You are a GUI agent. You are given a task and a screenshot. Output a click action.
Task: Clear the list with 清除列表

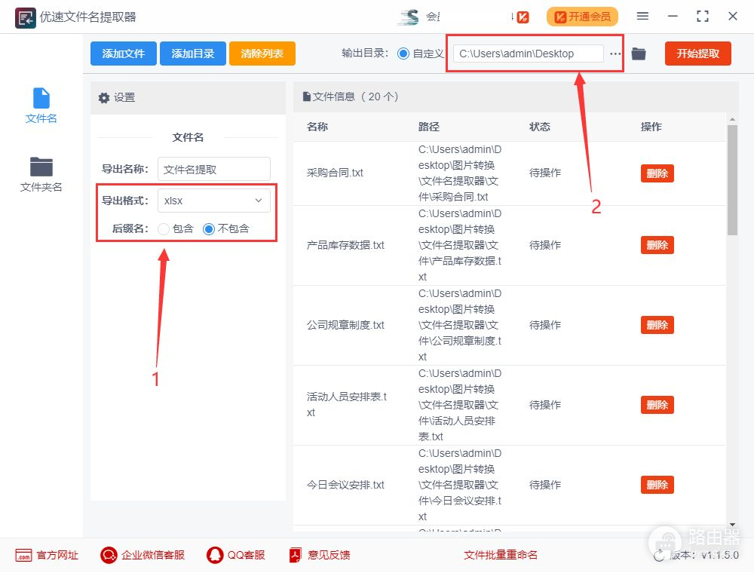[x=262, y=54]
